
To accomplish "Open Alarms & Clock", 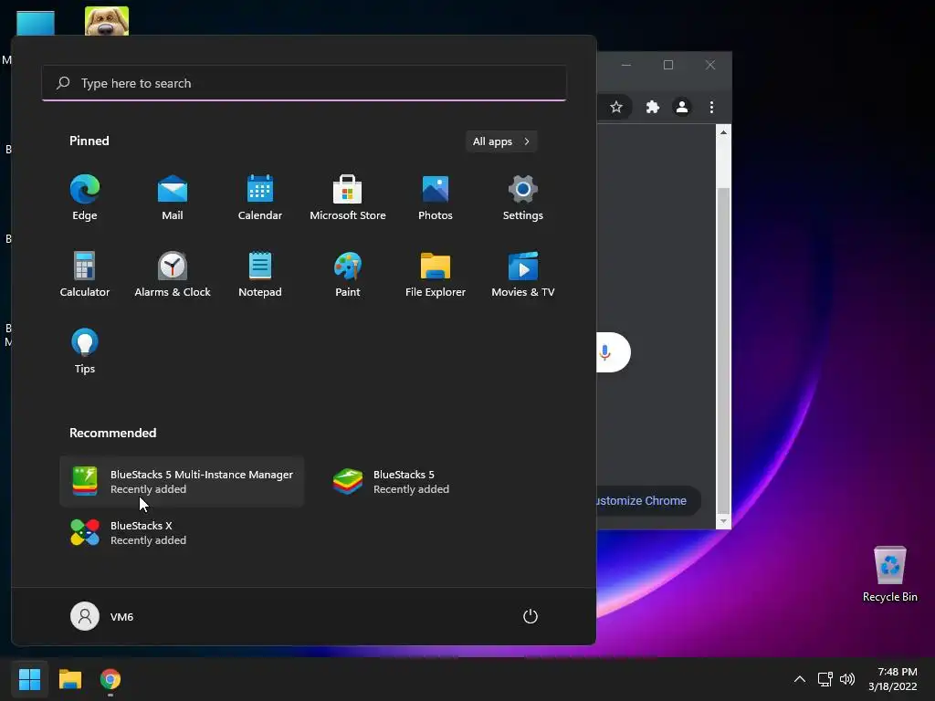I will [x=173, y=274].
